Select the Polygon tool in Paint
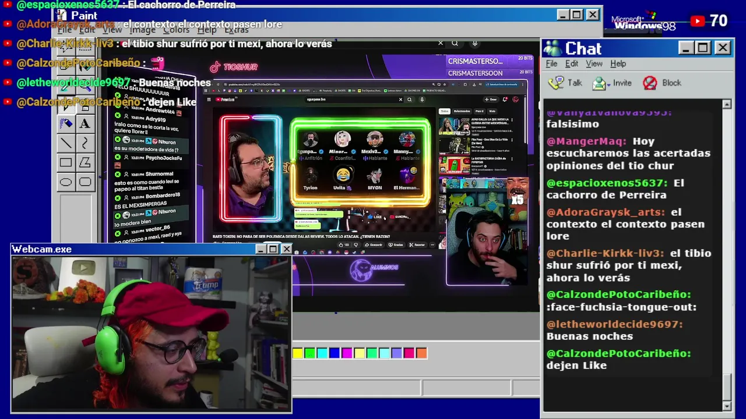746x419 pixels. (x=85, y=162)
